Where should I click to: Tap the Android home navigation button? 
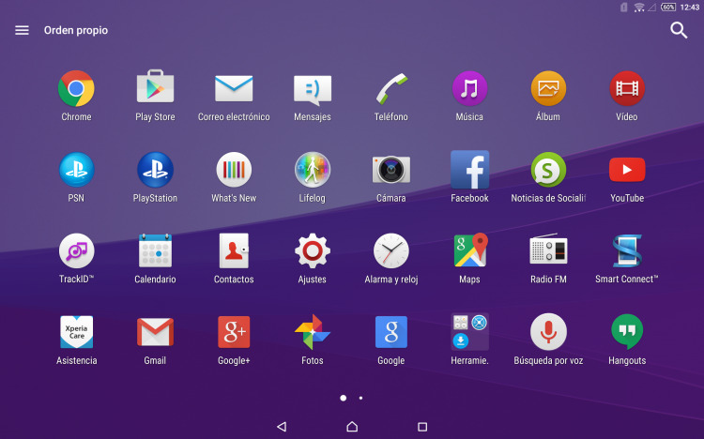point(352,427)
